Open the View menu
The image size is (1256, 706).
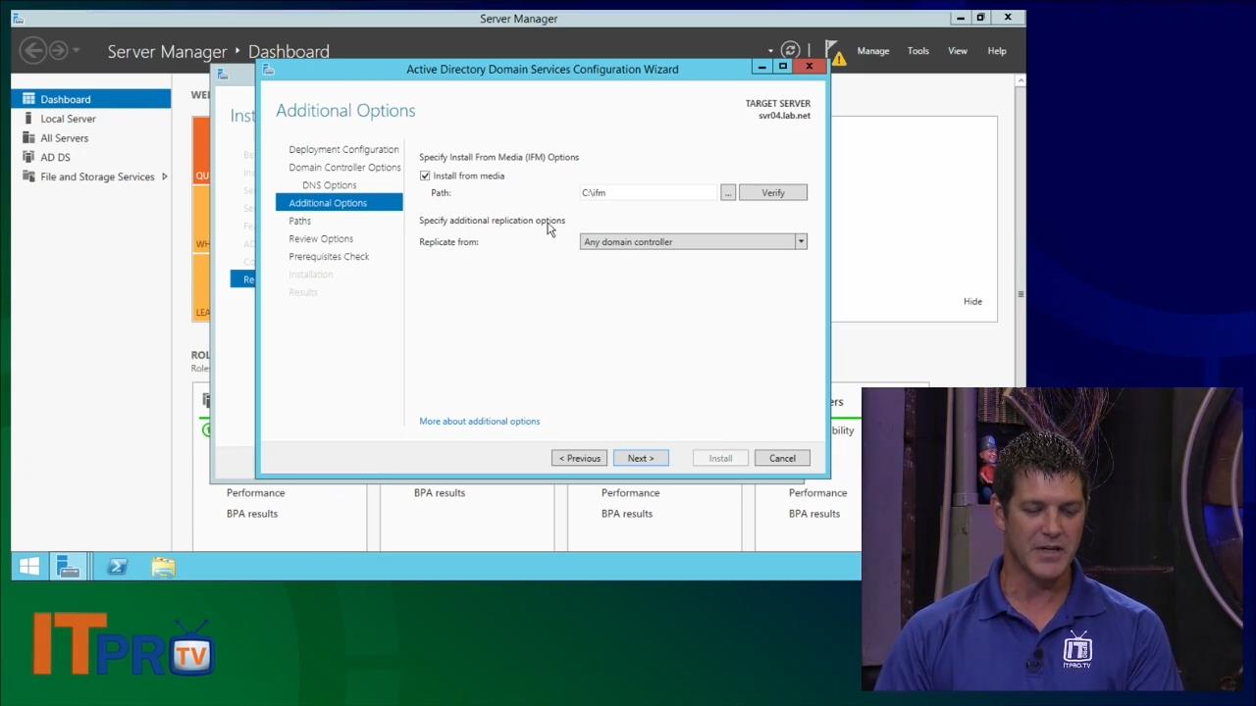958,51
